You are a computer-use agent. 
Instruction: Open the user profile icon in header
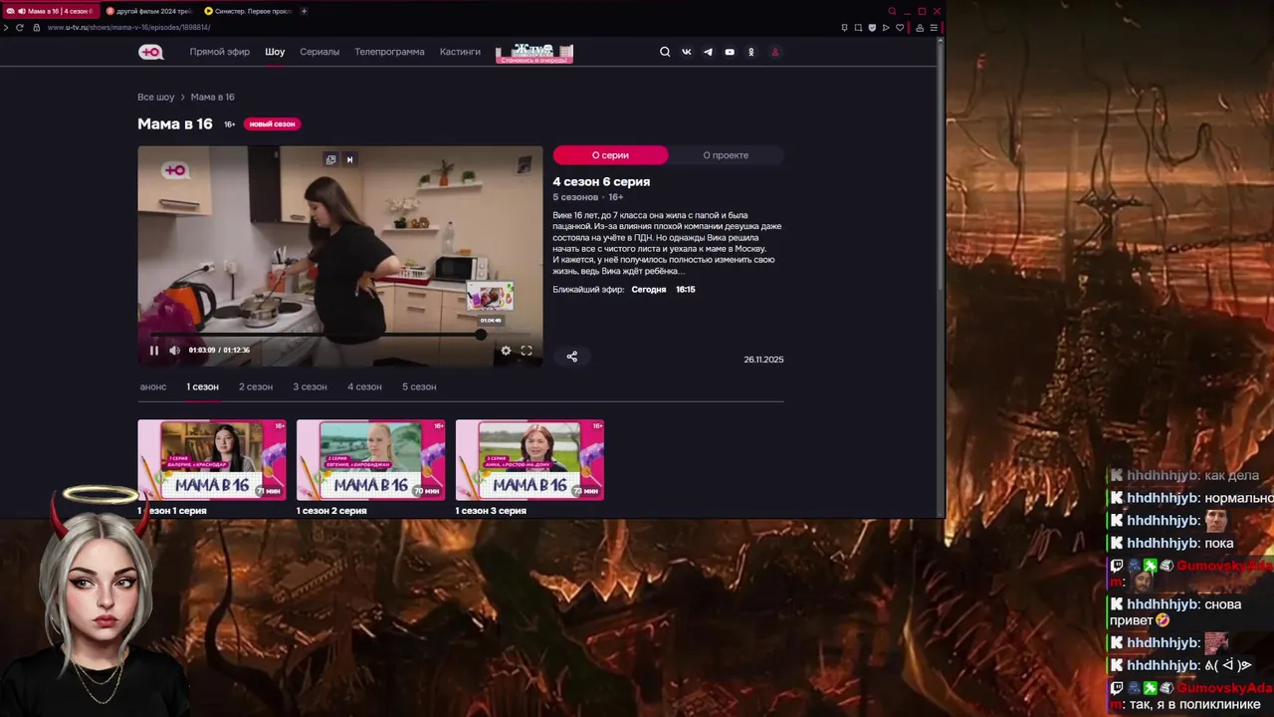[775, 52]
